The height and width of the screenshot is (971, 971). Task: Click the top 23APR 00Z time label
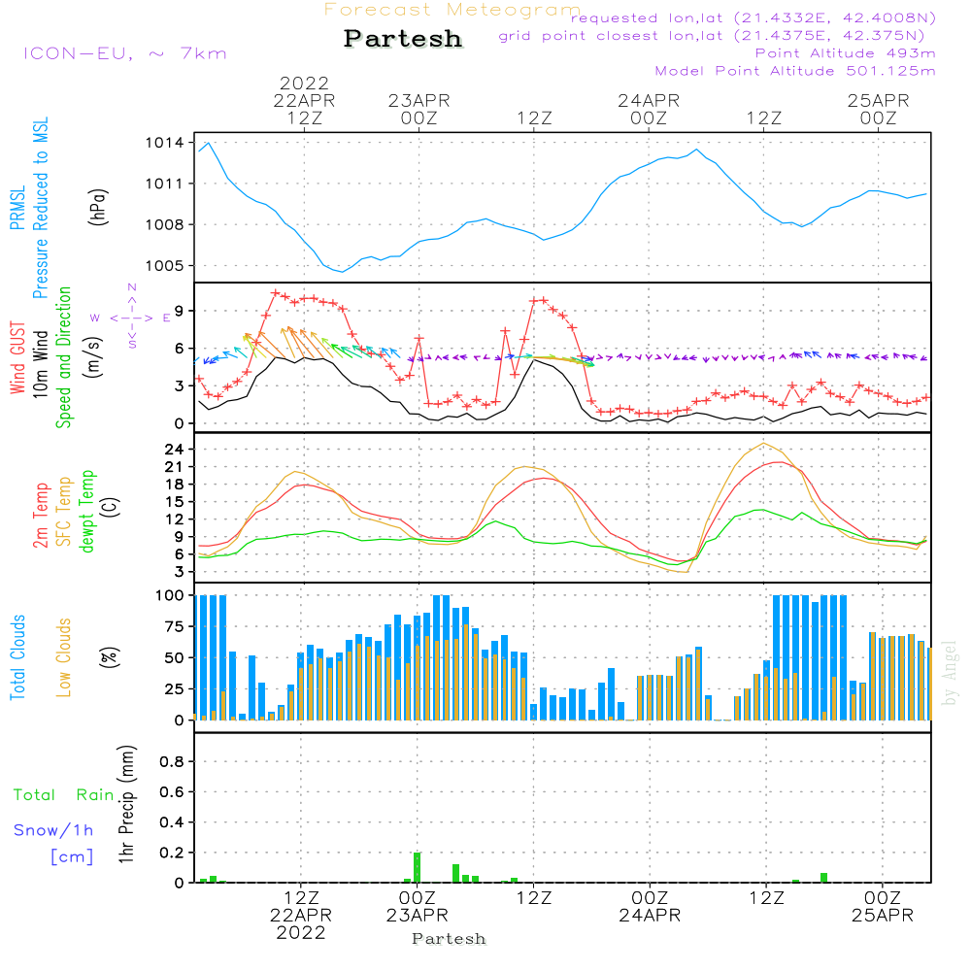pos(419,109)
